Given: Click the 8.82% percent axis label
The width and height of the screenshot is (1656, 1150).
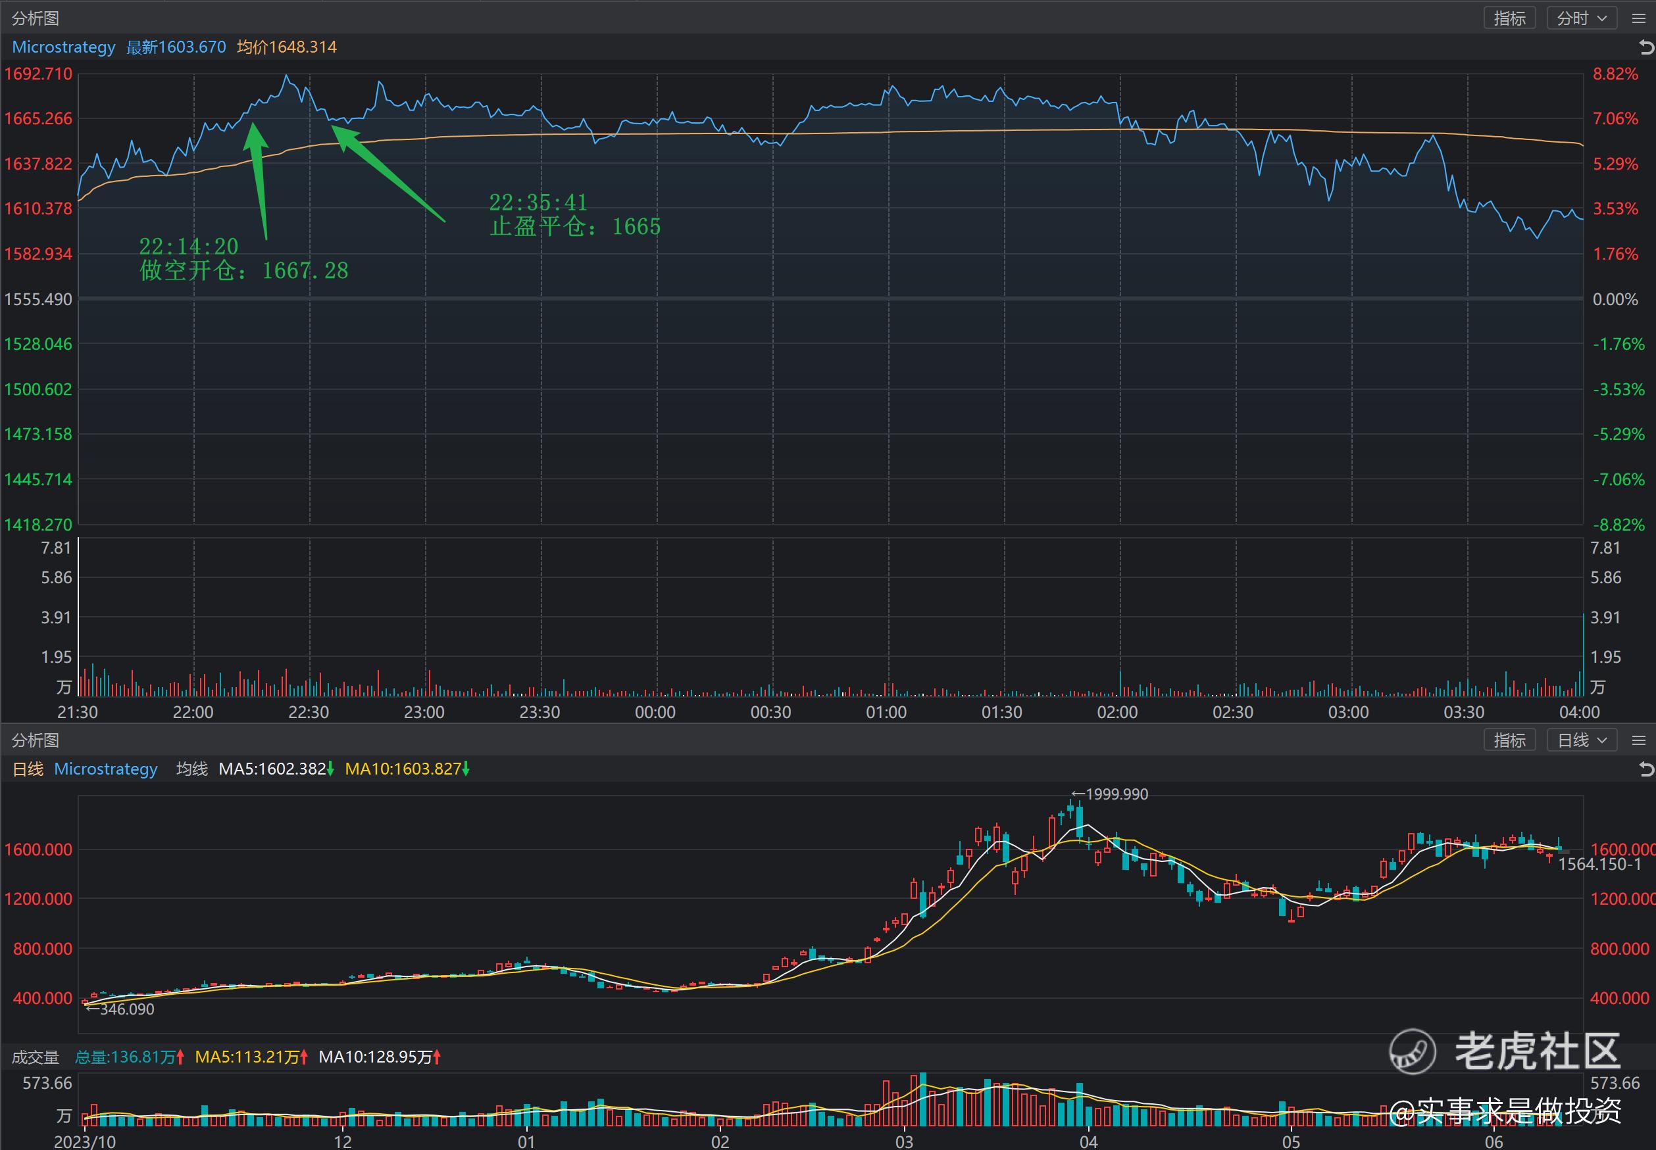Looking at the screenshot, I should pos(1615,74).
